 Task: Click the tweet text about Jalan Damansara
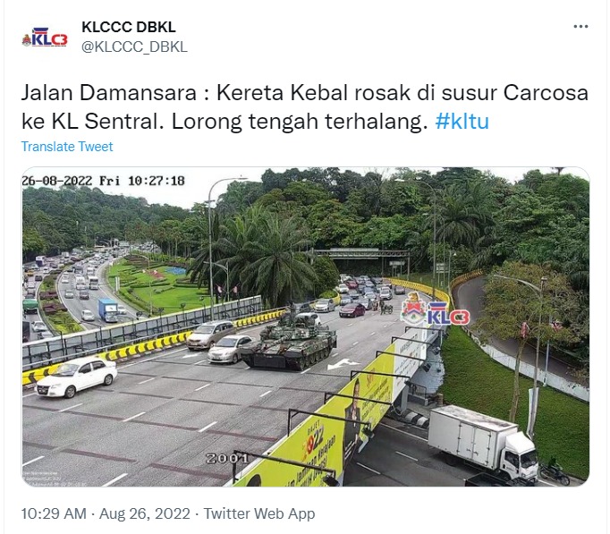305,107
